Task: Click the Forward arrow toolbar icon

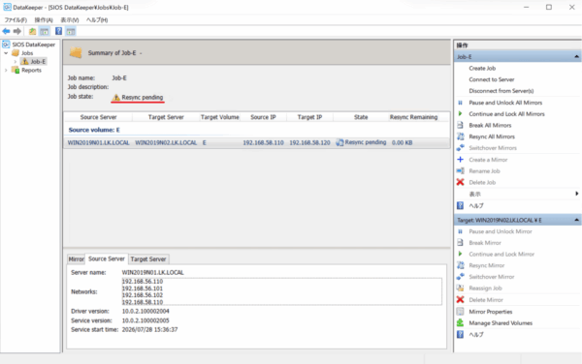Action: 17,32
